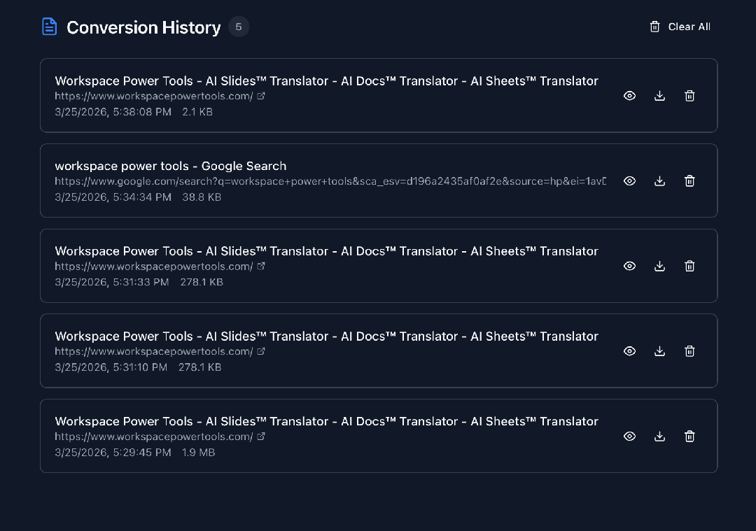View the Google Search conversion entry

[629, 181]
